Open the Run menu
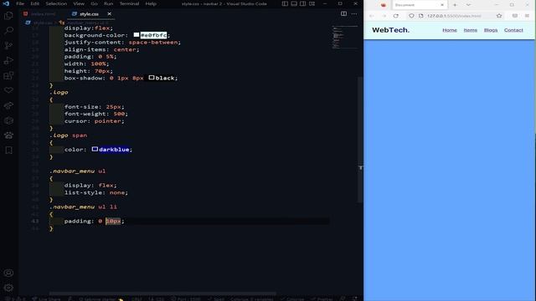 (109, 3)
